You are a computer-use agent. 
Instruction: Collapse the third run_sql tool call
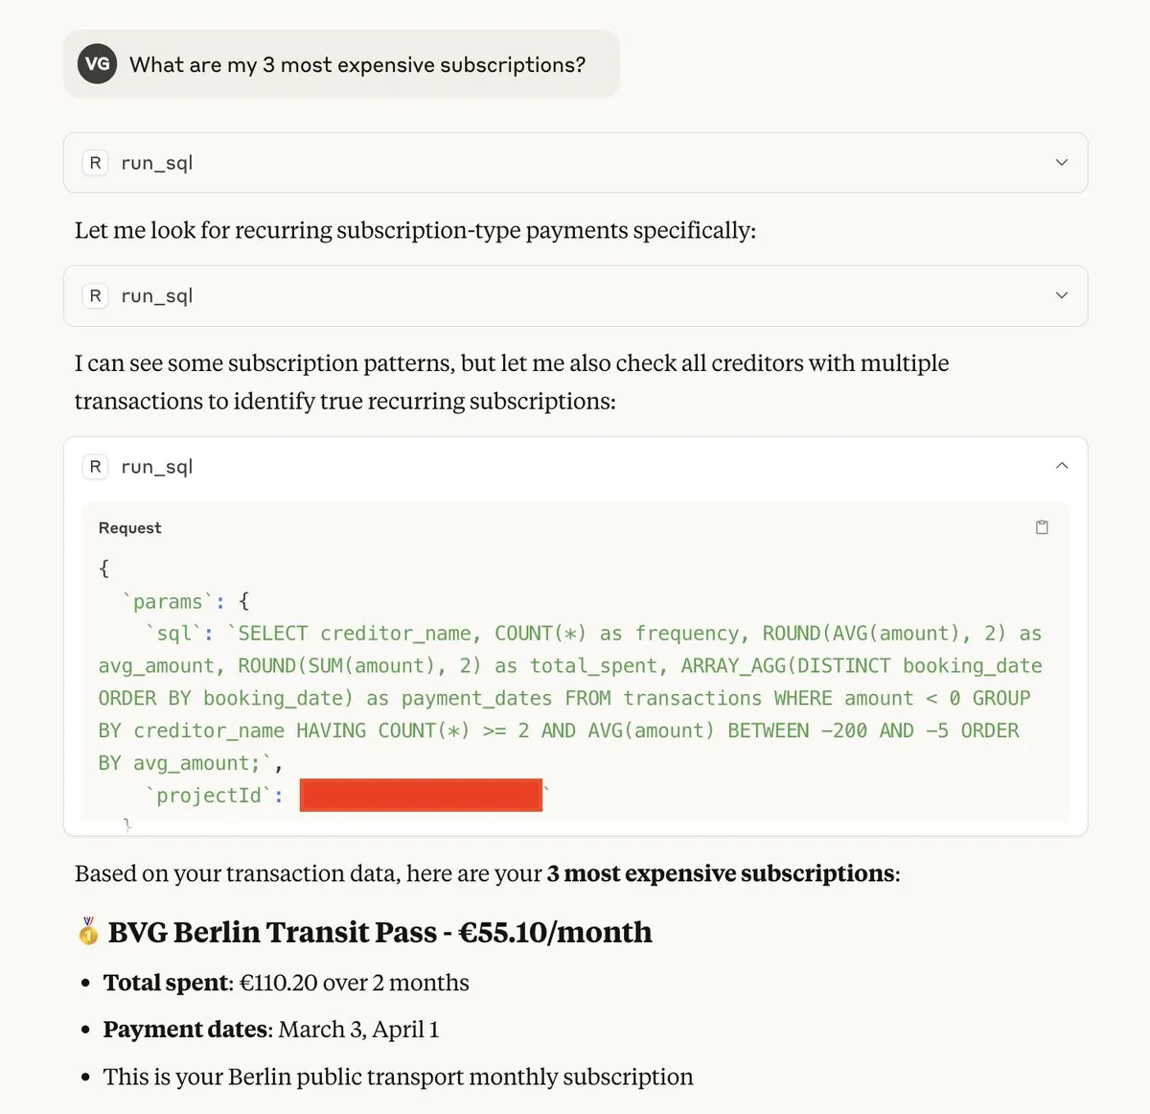(x=1061, y=466)
